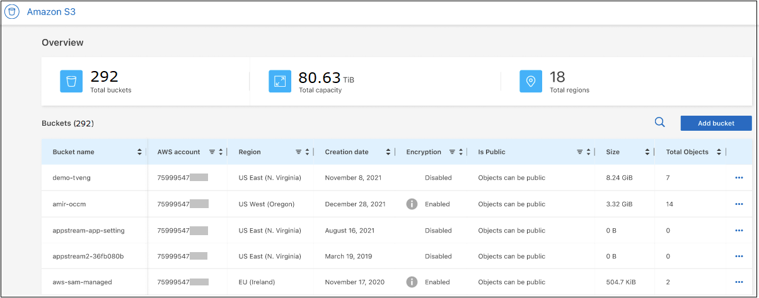Open the Region column filter
Image resolution: width=759 pixels, height=298 pixels.
tap(298, 152)
